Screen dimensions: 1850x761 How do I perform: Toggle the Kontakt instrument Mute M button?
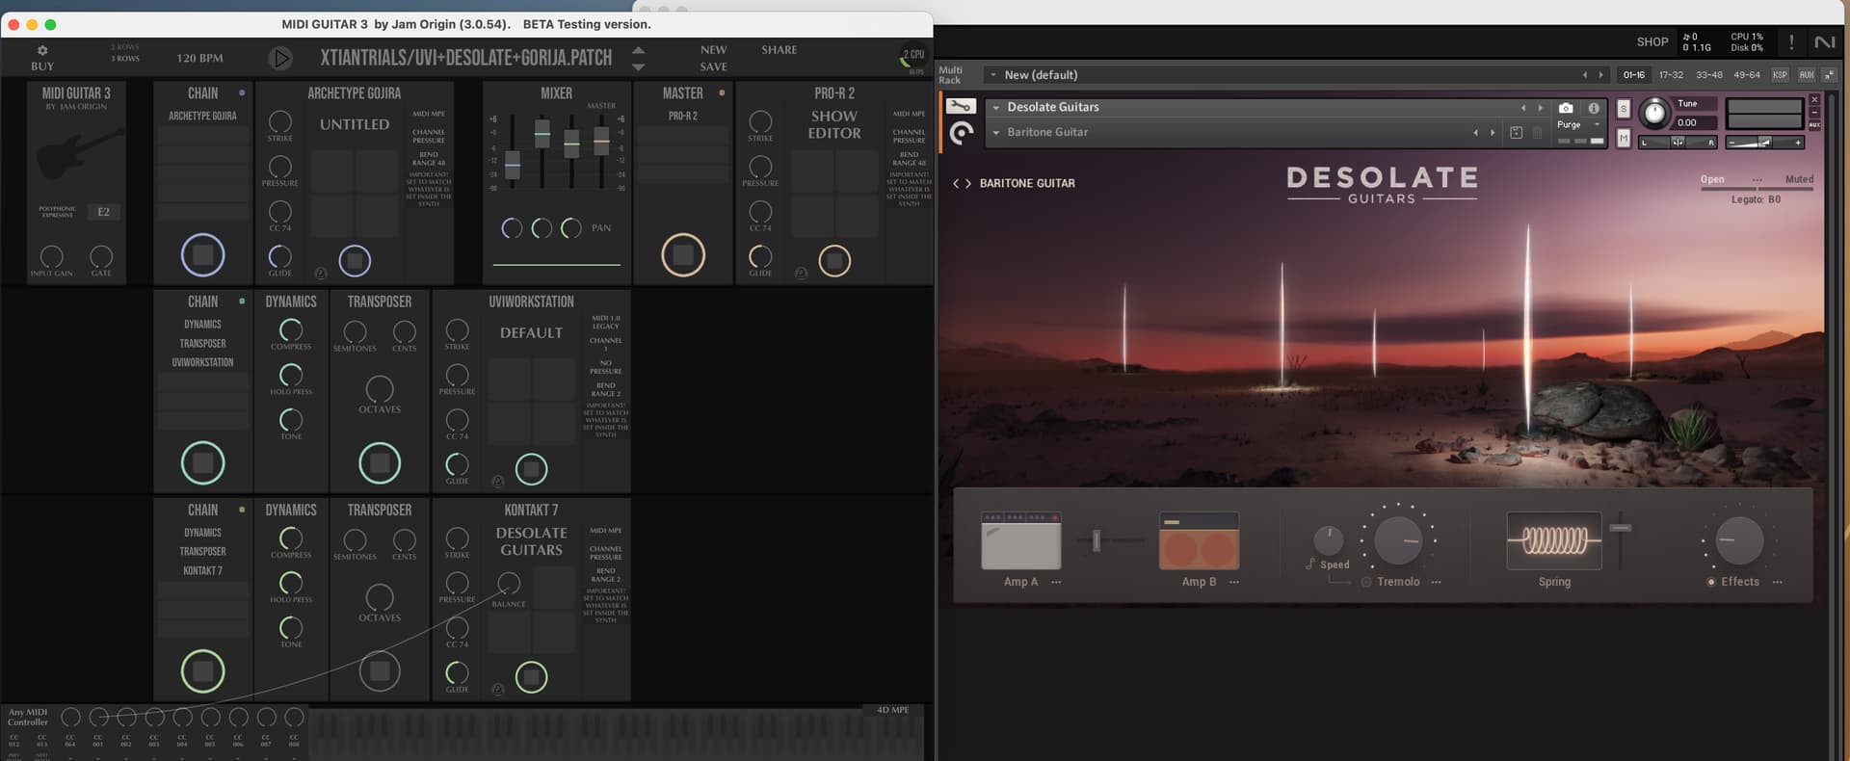[x=1624, y=139]
